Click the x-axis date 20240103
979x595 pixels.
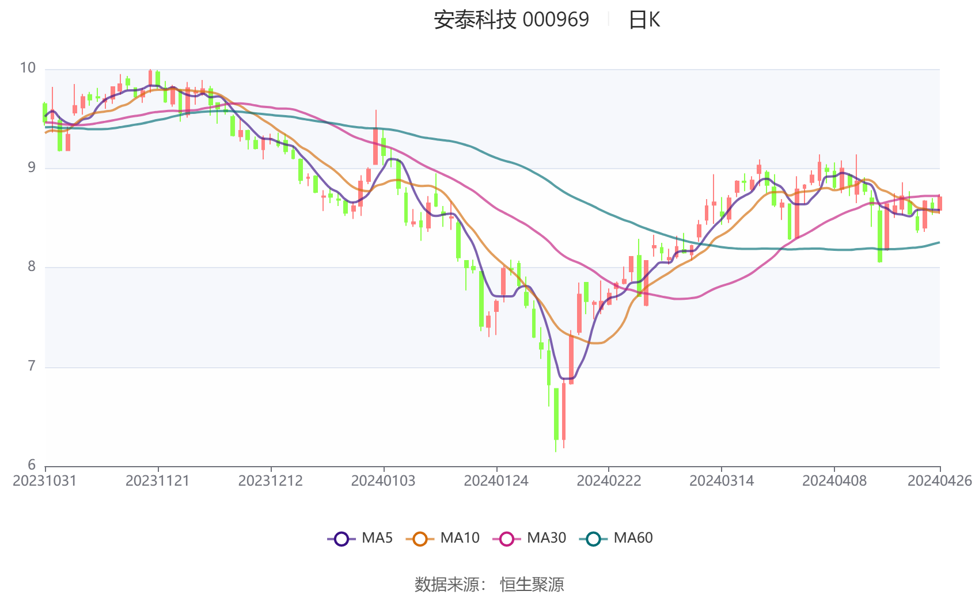[384, 481]
